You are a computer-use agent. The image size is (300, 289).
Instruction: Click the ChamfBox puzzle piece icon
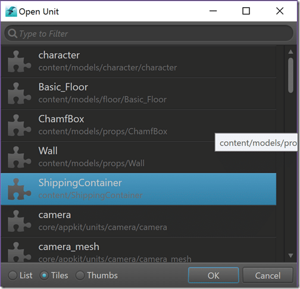19,125
